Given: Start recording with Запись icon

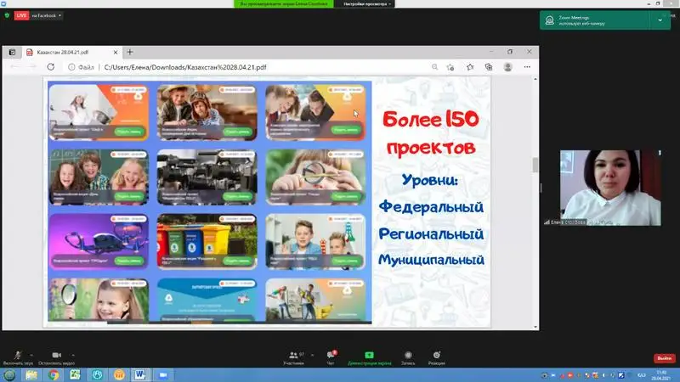Looking at the screenshot, I should click(x=408, y=356).
